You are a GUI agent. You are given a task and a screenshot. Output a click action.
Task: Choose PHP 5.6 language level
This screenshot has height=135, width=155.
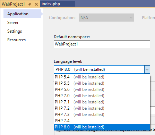102,90
